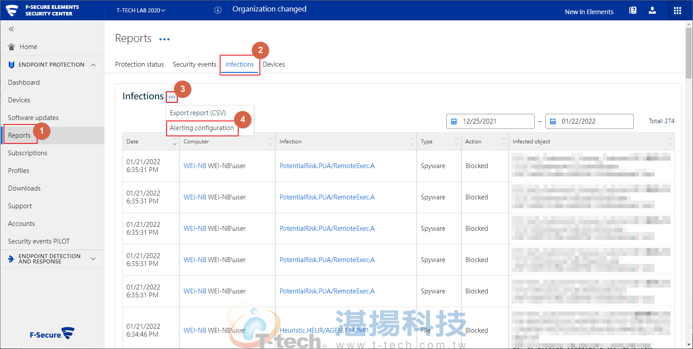Open Downloads in the sidebar
This screenshot has height=349, width=693.
point(24,188)
